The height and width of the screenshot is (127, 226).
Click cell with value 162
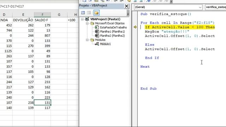42,87
